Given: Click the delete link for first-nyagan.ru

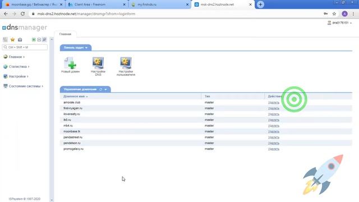Looking at the screenshot, I should pos(274,108).
